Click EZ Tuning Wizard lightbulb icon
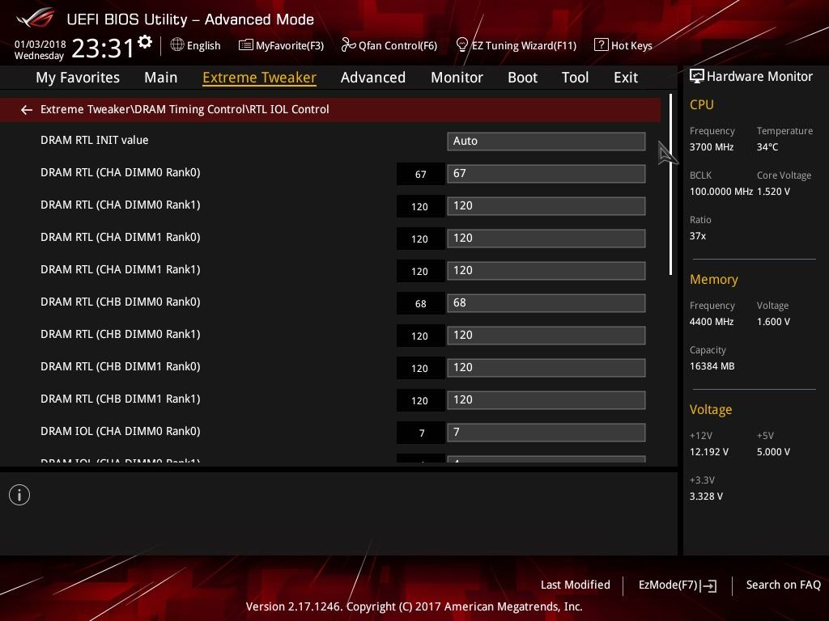 461,45
